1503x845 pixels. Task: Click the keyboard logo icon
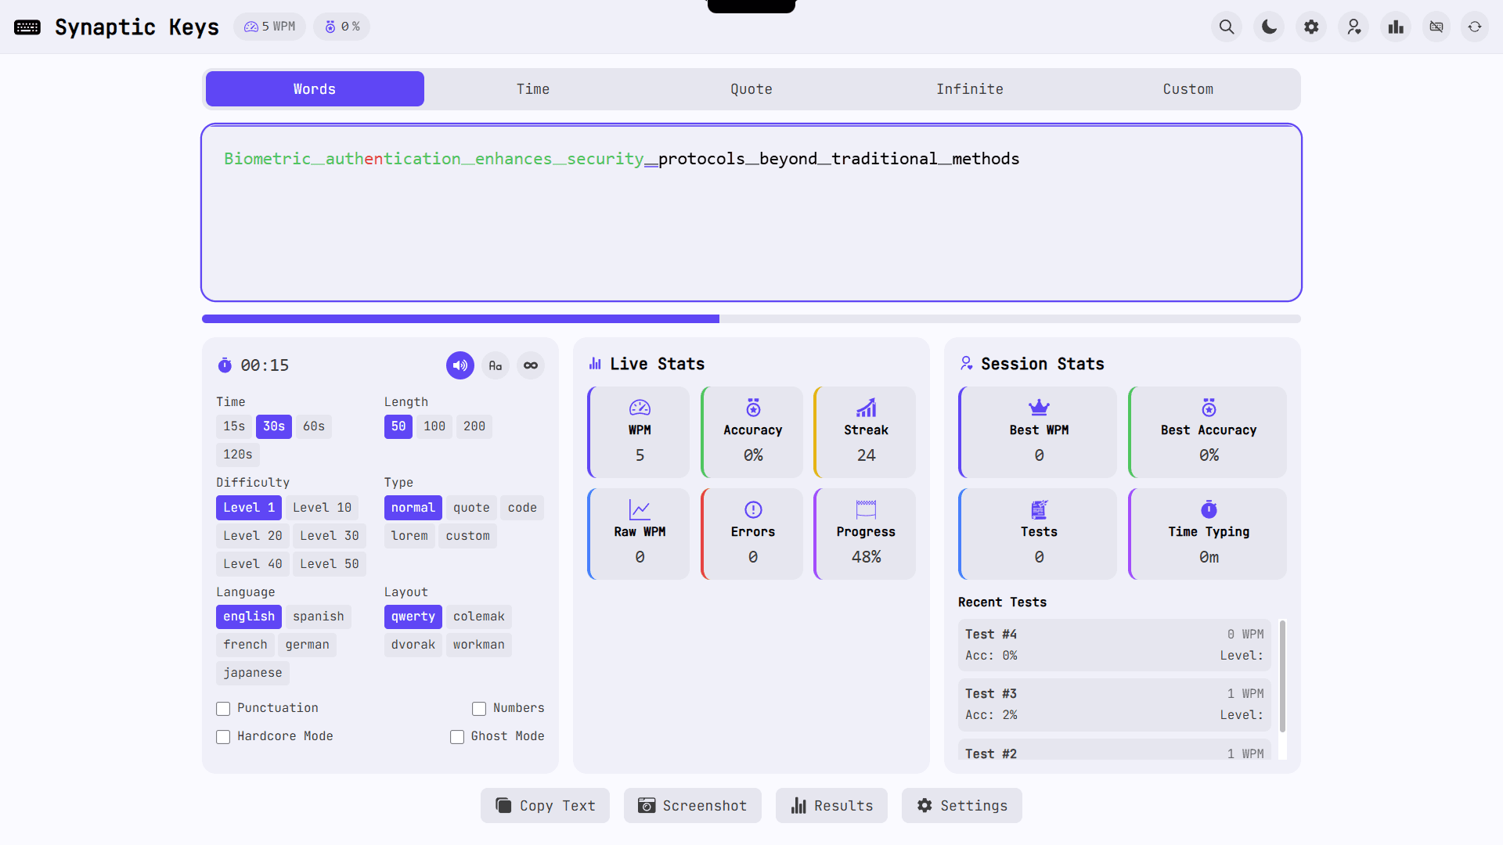pyautogui.click(x=27, y=27)
